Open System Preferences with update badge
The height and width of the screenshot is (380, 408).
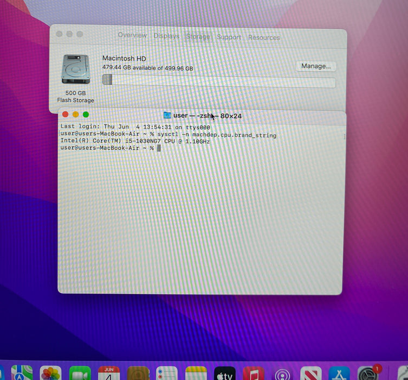368,373
